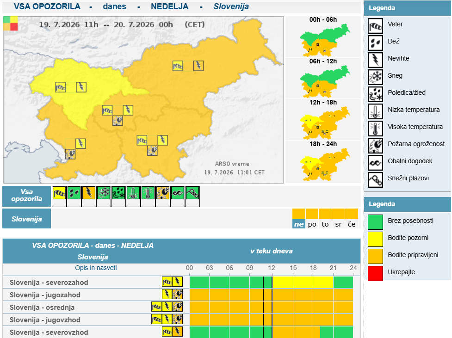This screenshot has width=452, height=338.
Task: Select the snow warning filter icon
Action: coord(104,193)
